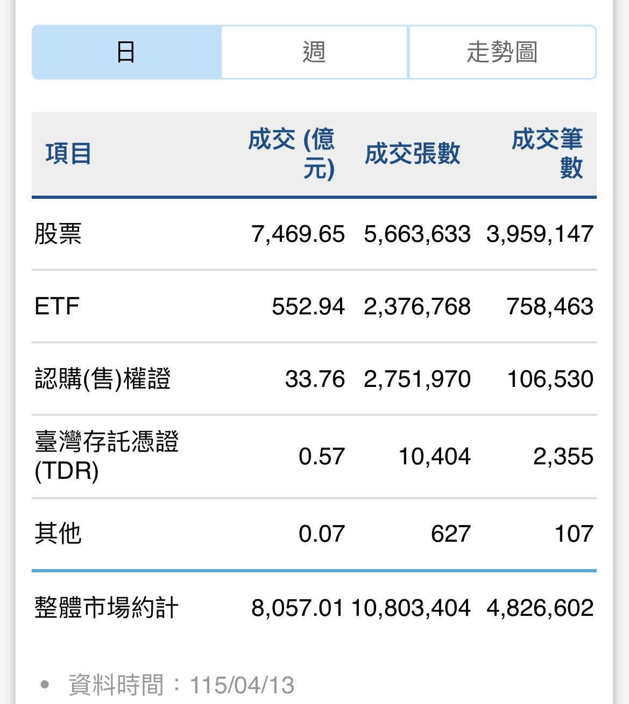Click the 成交筆數 column header

click(550, 153)
